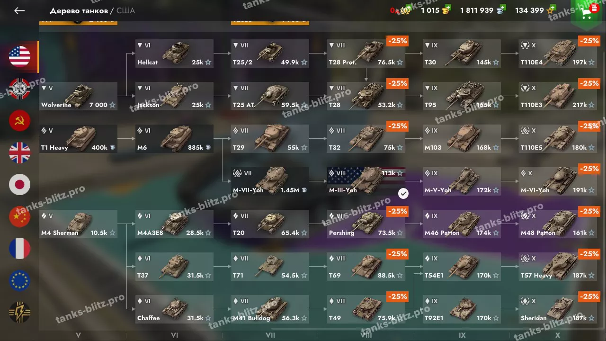This screenshot has width=606, height=341.
Task: Select the France flag nation icon
Action: pyautogui.click(x=19, y=249)
